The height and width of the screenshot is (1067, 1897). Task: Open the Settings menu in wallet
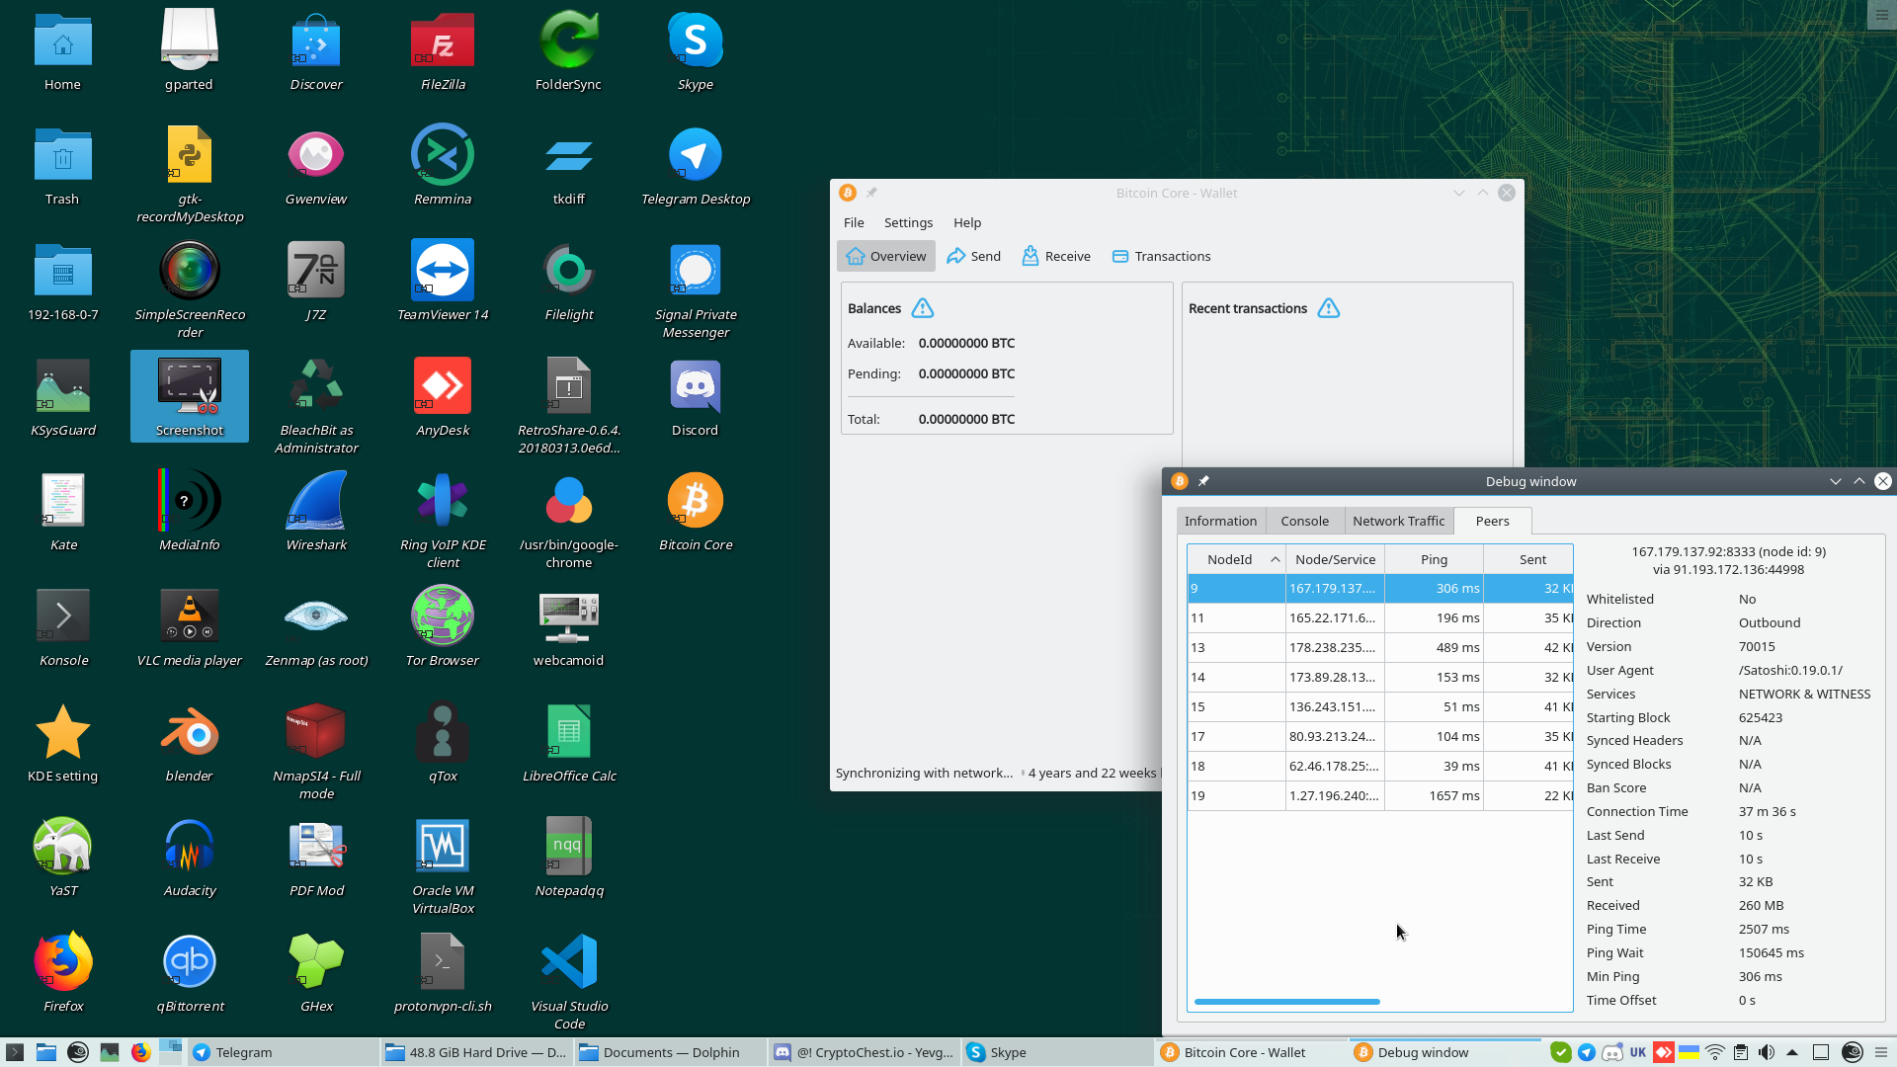pos(907,222)
